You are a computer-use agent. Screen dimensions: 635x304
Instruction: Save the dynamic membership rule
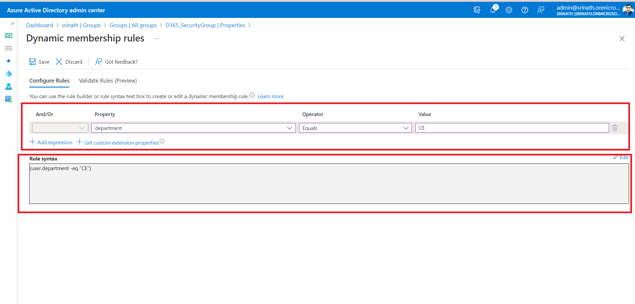coord(40,62)
